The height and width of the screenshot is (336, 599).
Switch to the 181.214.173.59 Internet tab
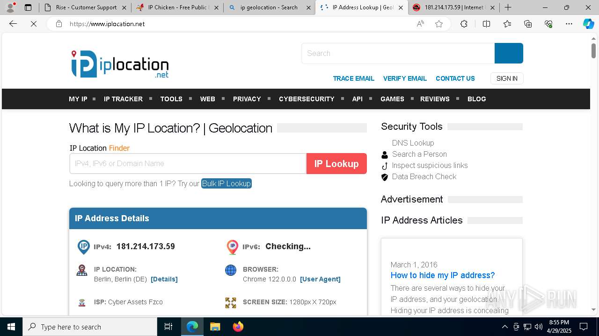click(x=453, y=7)
